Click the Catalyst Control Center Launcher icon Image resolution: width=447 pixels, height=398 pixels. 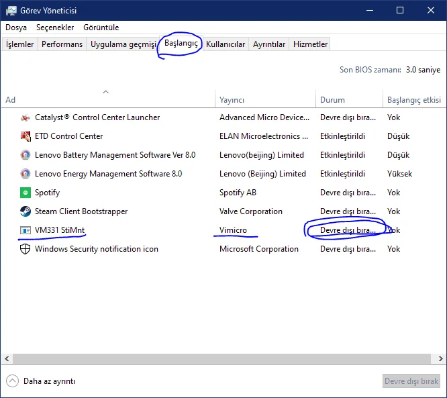26,117
